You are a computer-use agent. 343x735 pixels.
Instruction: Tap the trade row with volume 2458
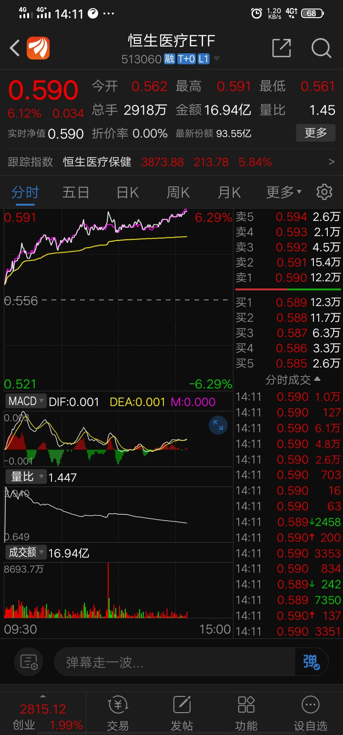coord(288,522)
